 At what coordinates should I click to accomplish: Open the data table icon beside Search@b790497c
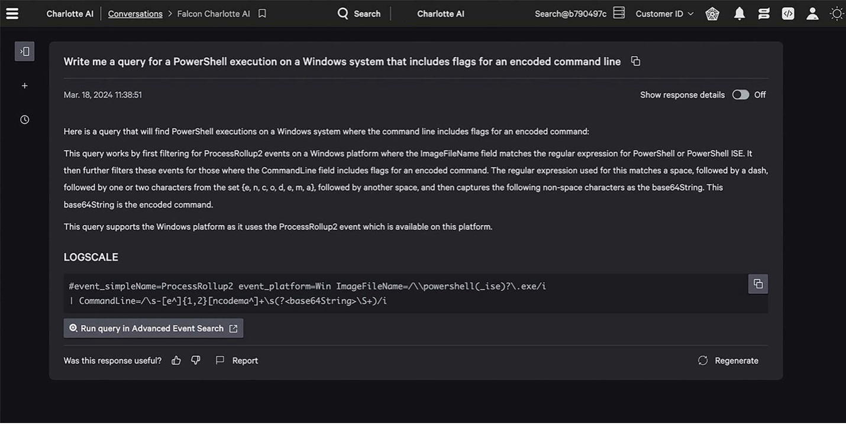[619, 13]
